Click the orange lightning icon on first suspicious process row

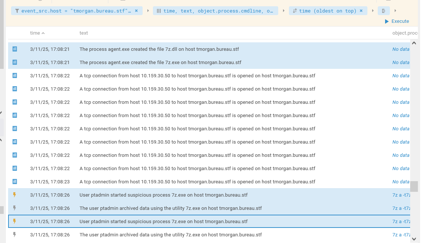tap(15, 195)
